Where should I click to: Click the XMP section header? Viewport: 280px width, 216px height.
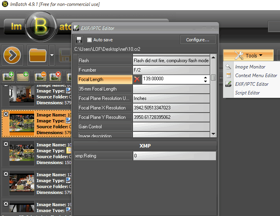[x=145, y=146]
